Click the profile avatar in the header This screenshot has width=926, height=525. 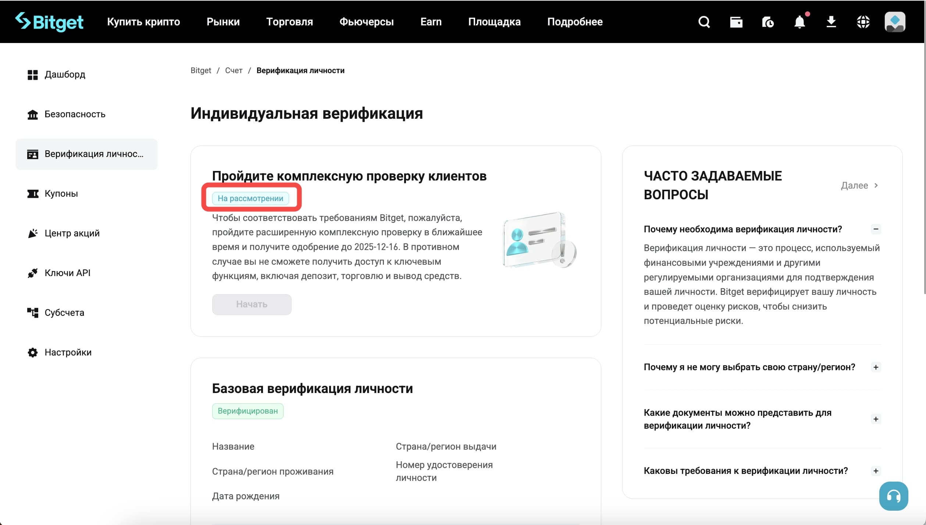pos(895,22)
